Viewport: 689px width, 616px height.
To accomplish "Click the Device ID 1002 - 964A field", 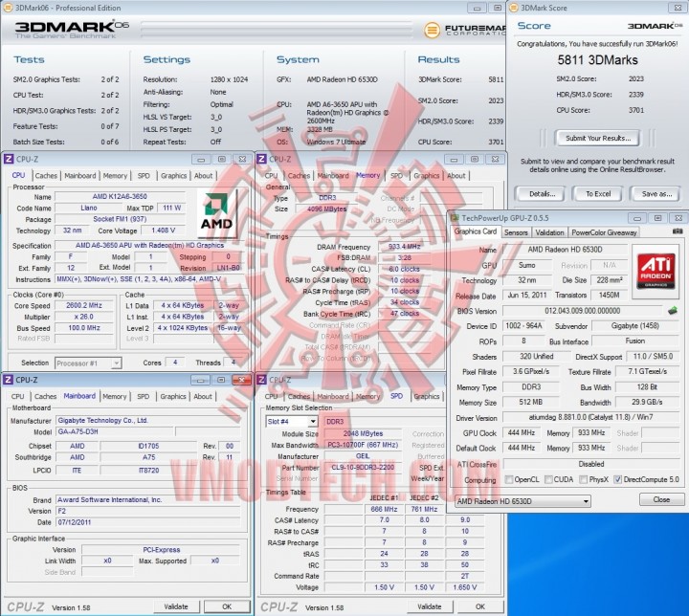I will (523, 326).
